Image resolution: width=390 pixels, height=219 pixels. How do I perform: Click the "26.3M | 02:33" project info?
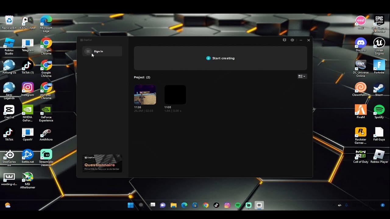click(x=144, y=111)
